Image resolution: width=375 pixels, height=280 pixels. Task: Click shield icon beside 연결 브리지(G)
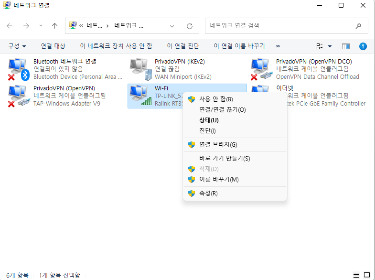click(192, 145)
